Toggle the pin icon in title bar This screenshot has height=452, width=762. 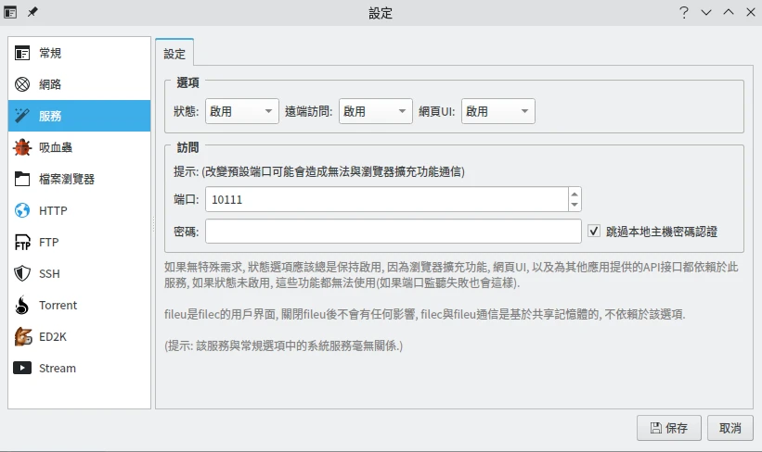click(x=32, y=12)
